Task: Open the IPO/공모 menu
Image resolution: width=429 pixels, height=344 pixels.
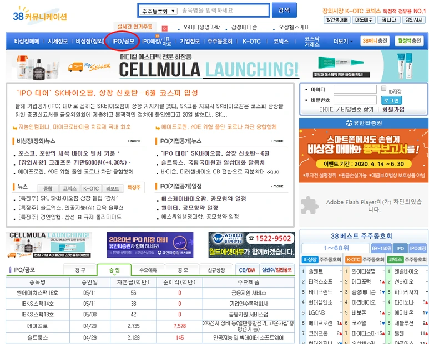Action: pyautogui.click(x=123, y=41)
